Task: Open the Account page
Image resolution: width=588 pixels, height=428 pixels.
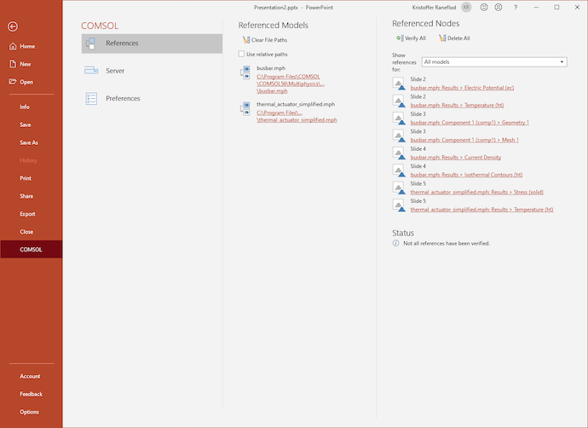Action: [30, 376]
